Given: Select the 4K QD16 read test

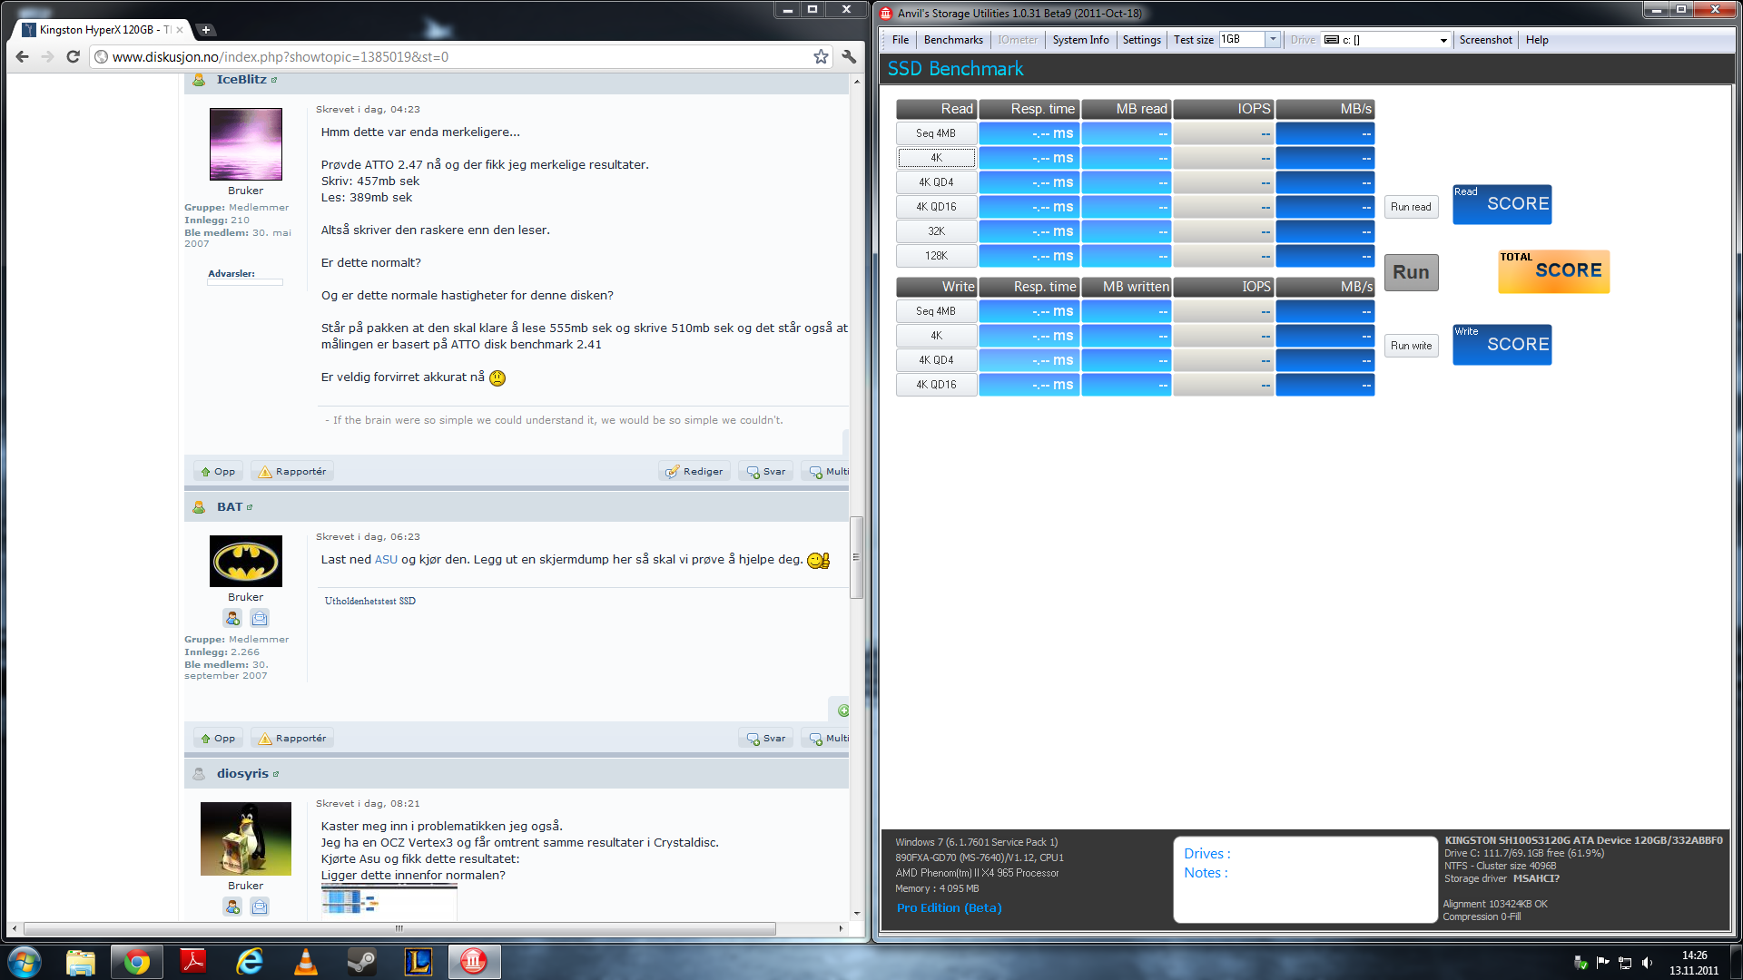Looking at the screenshot, I should [936, 207].
